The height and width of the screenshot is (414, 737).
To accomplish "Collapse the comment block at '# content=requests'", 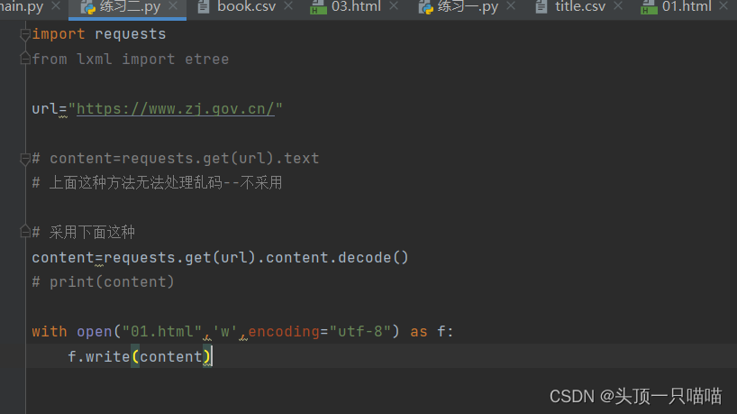I will click(x=25, y=159).
